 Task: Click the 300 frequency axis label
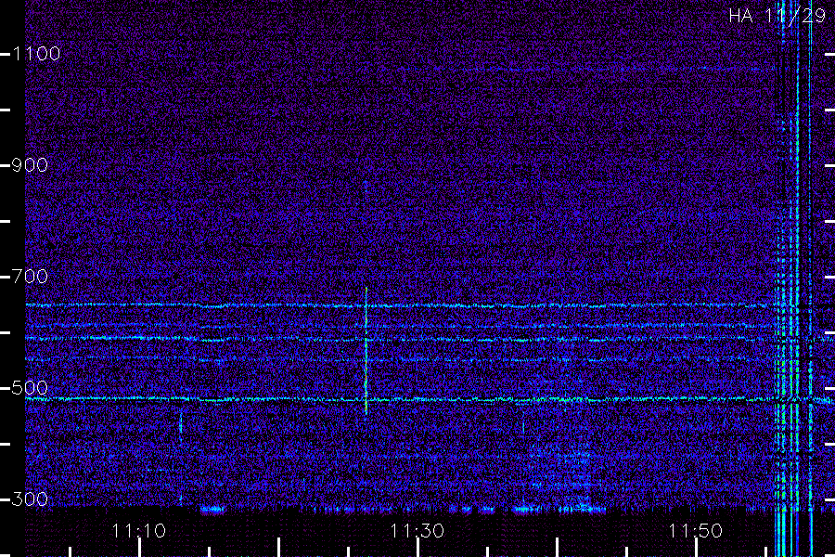pos(30,499)
